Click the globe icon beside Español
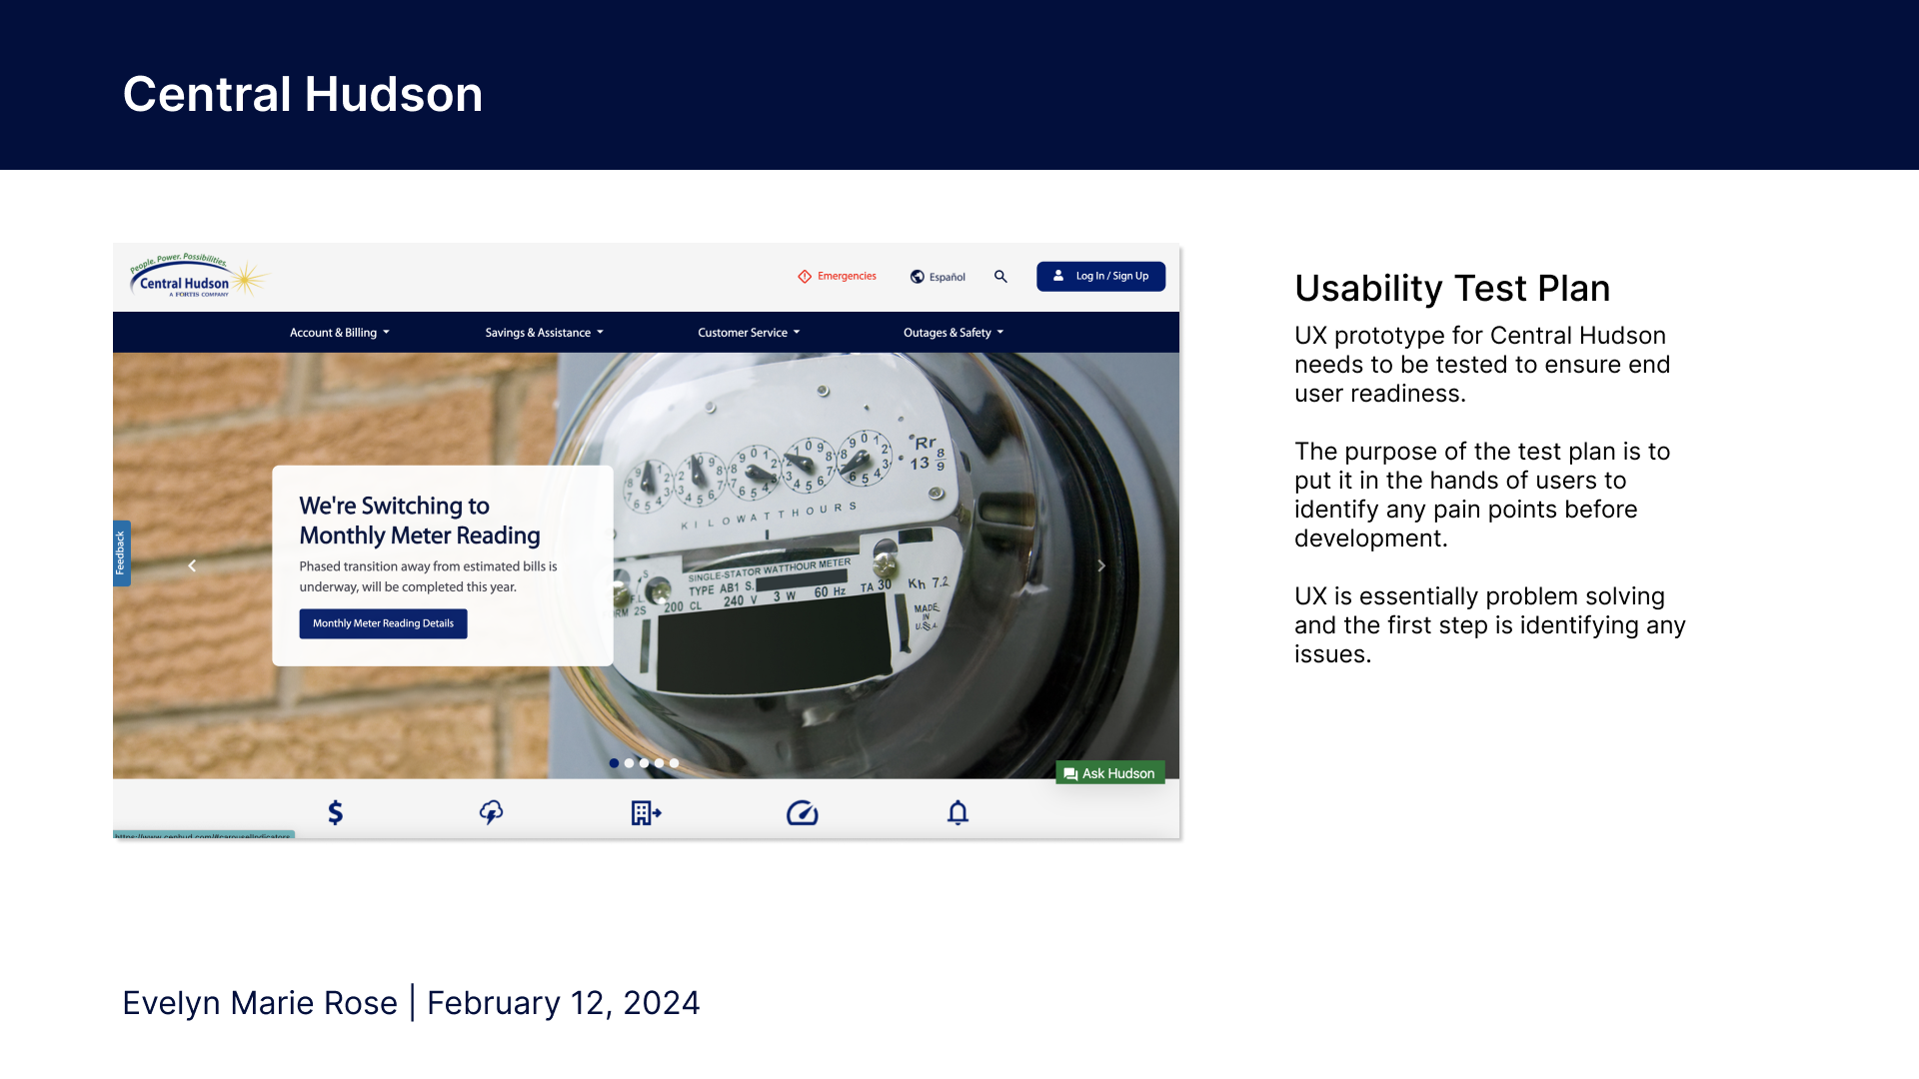Viewport: 1919px width, 1079px height. coord(918,277)
